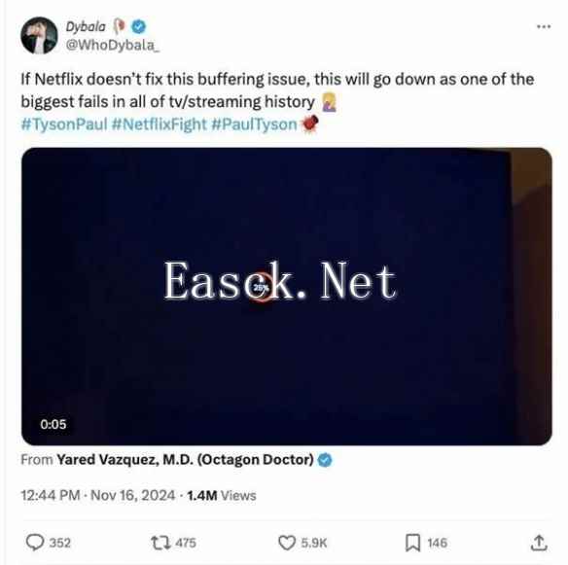
Task: Open the share upload arrow icon
Action: (539, 543)
